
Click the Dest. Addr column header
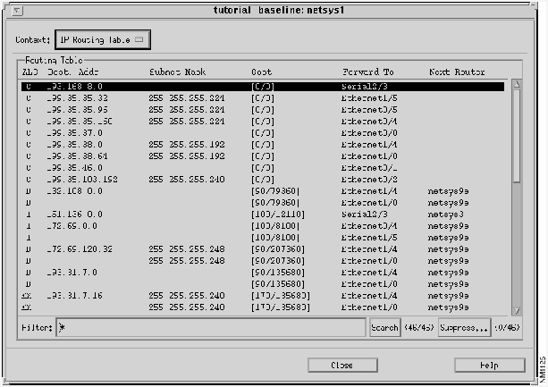[73, 72]
